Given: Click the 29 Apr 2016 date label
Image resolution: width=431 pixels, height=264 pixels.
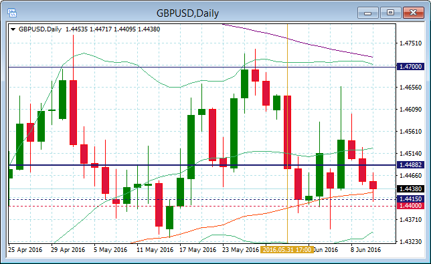Looking at the screenshot, I should pos(68,250).
